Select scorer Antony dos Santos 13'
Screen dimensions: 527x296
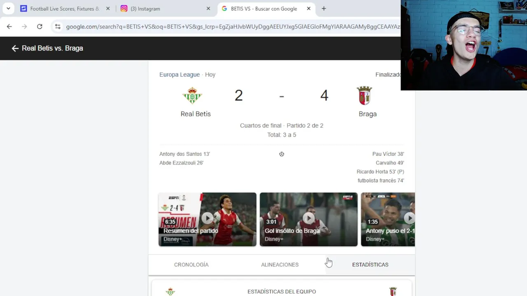184,154
